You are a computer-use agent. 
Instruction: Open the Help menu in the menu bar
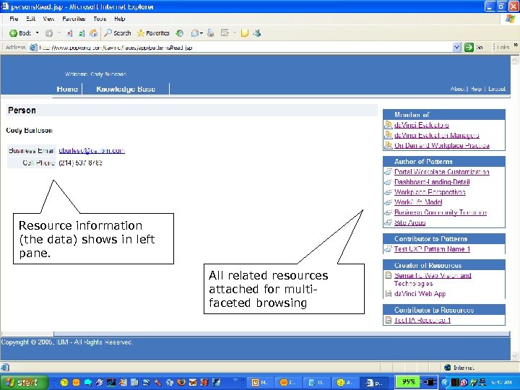119,19
